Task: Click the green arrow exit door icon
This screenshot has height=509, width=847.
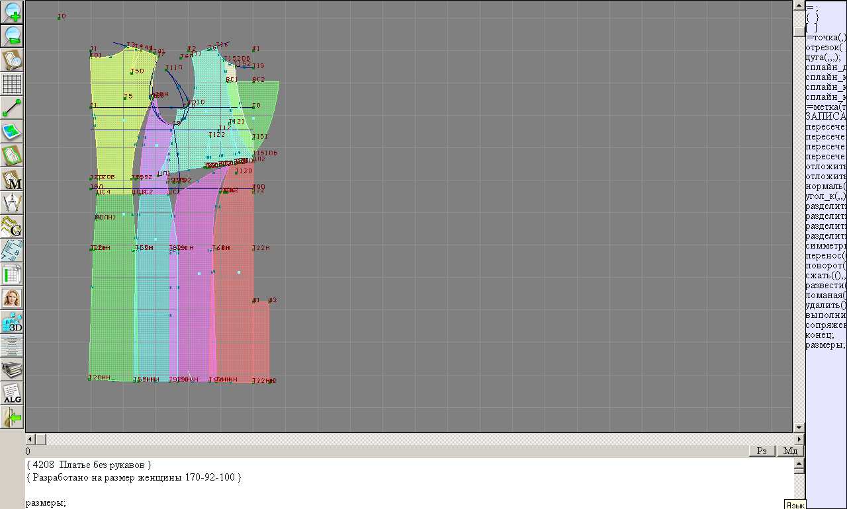Action: tap(13, 417)
